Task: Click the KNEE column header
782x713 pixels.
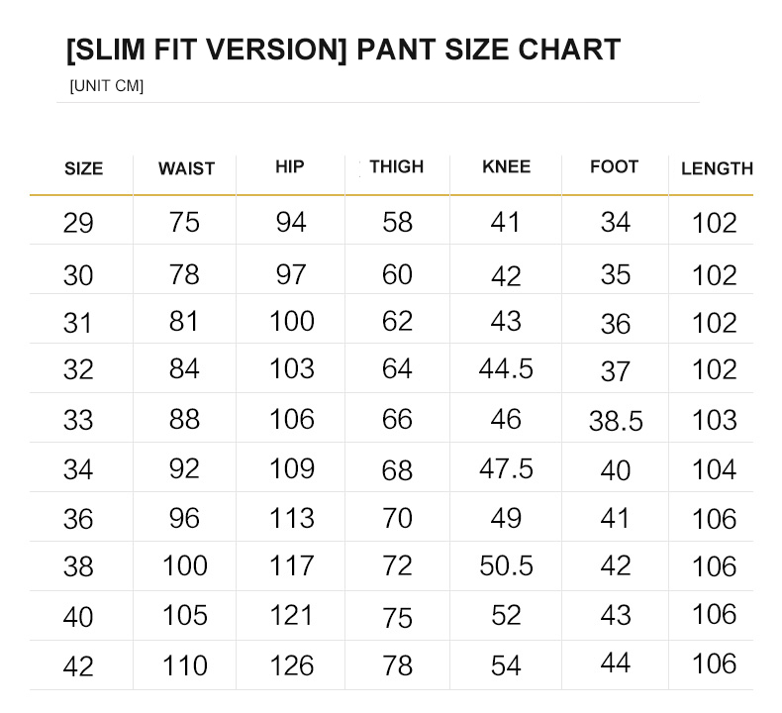Action: click(x=506, y=166)
